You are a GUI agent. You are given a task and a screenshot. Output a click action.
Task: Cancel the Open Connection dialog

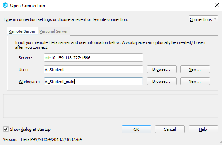point(170,129)
